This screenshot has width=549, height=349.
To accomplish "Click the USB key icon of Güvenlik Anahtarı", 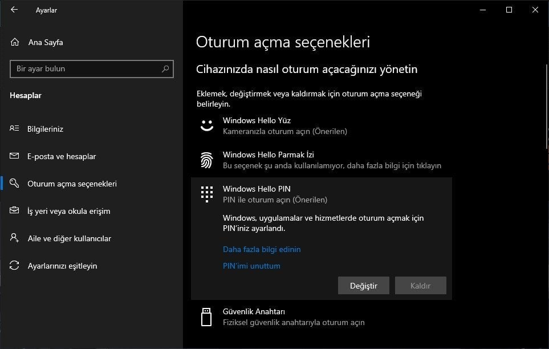I will [206, 316].
